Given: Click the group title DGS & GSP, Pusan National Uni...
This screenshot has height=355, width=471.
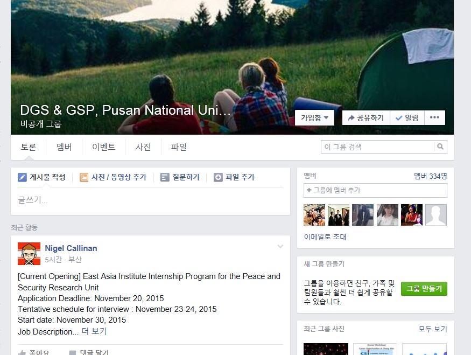Looking at the screenshot, I should point(125,110).
